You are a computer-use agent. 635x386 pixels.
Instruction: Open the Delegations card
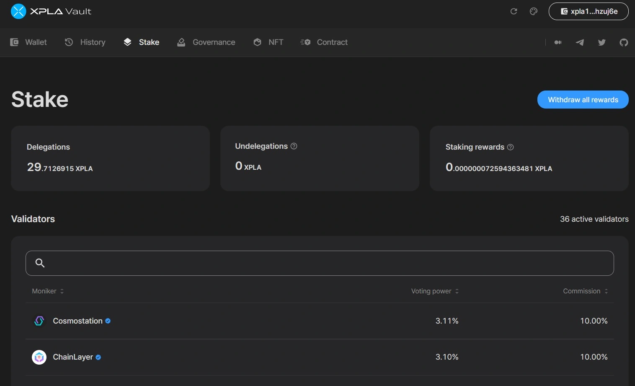pyautogui.click(x=110, y=158)
